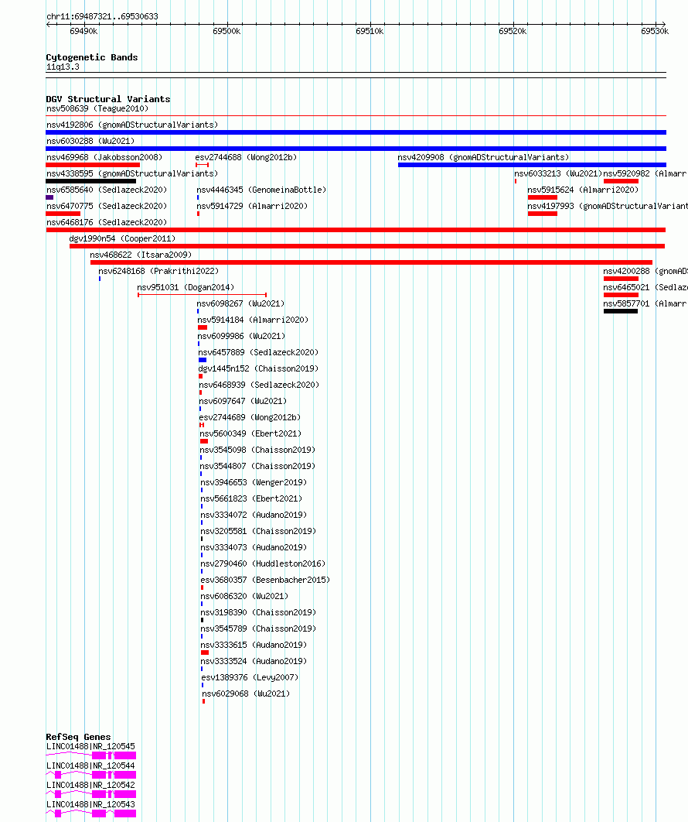Click nsv3198390 (Chaisson2019) label
Screen dimensions: 688x822
259,612
